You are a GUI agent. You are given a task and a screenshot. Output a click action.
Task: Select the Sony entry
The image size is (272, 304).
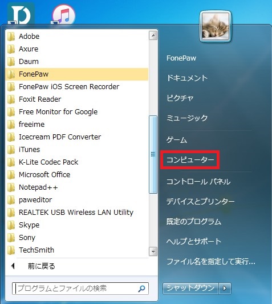(27, 238)
